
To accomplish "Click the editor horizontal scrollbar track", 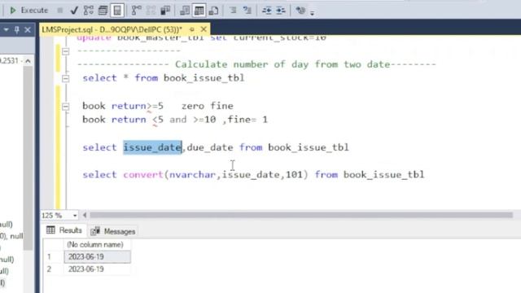I will point(300,215).
